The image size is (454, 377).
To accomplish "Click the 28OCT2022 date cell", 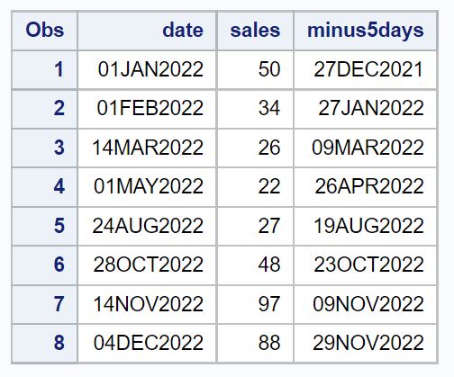I will (147, 265).
